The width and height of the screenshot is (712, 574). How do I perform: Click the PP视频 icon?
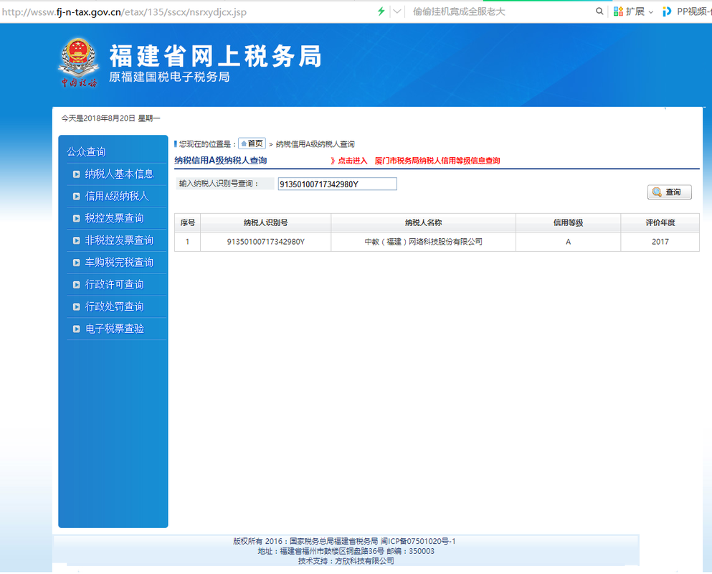(667, 11)
